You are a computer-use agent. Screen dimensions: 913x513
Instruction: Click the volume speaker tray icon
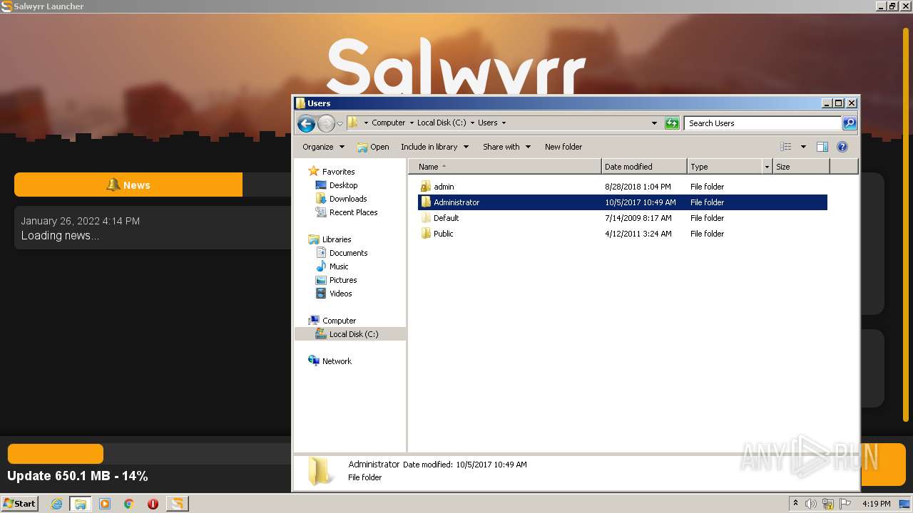(811, 504)
